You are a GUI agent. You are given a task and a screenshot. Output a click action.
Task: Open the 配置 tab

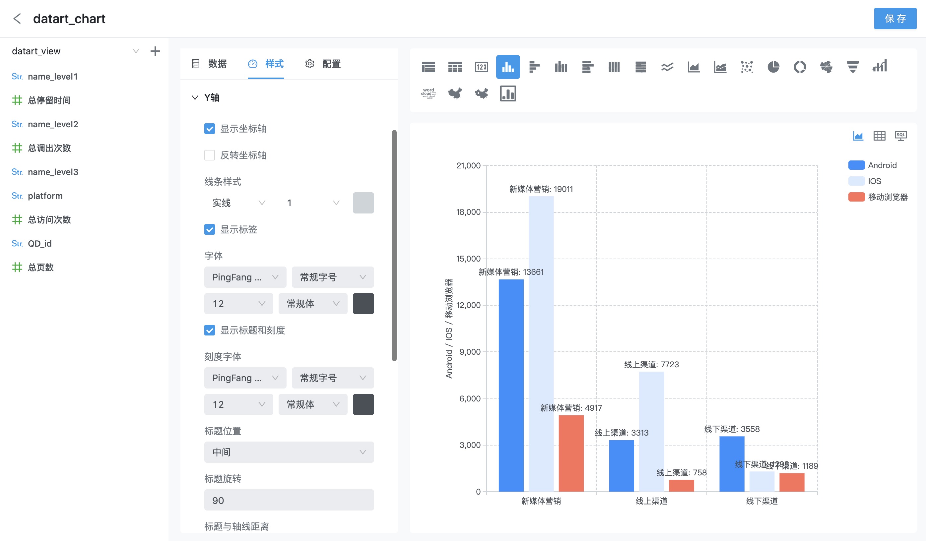click(323, 64)
